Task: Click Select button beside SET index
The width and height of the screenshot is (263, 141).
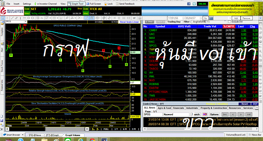Action: (x=27, y=13)
